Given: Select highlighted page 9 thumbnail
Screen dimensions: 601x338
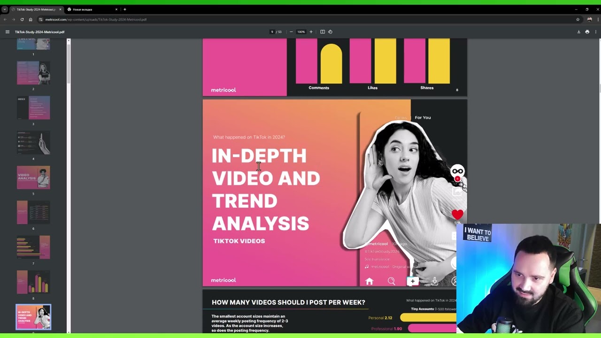Looking at the screenshot, I should pyautogui.click(x=33, y=317).
